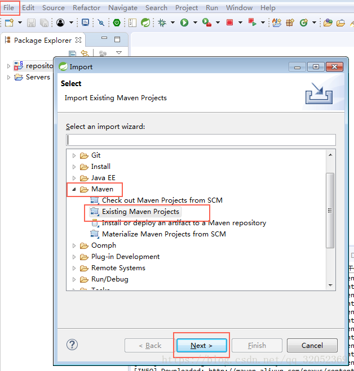Expand the Remote Systems folder
Viewport: 354px width, 371px height.
coord(74,268)
